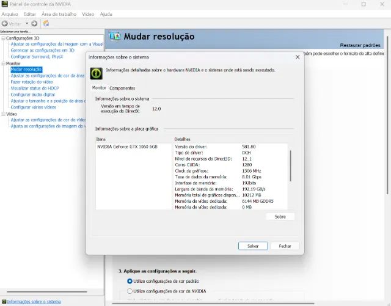Select Mudar resolução tree item
The width and height of the screenshot is (391, 306).
(26, 70)
